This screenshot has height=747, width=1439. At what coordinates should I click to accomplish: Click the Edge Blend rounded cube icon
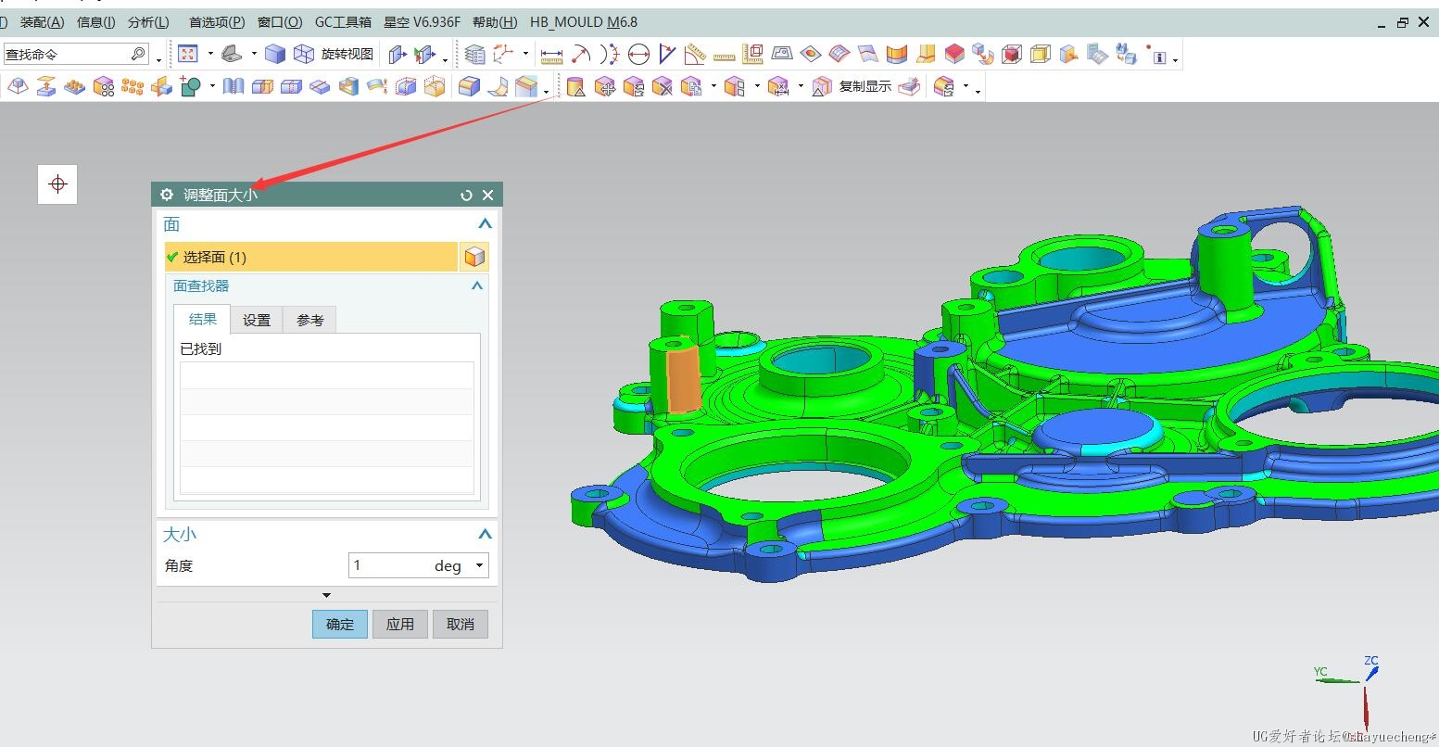[470, 86]
